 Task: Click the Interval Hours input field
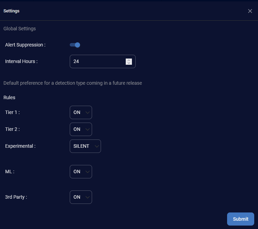[98, 62]
